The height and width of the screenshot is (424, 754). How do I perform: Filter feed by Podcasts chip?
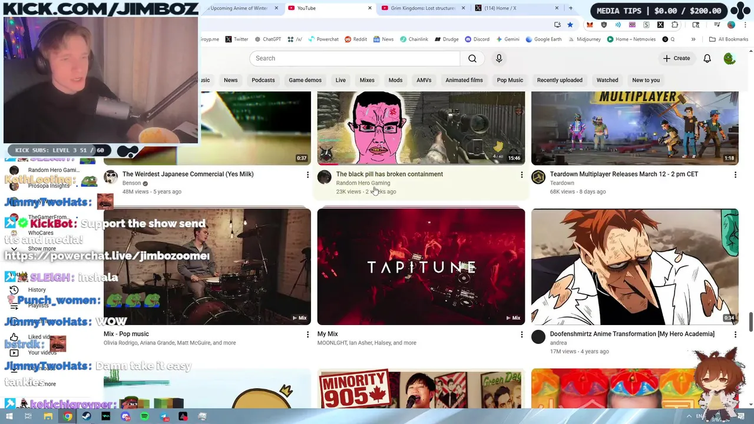point(263,80)
